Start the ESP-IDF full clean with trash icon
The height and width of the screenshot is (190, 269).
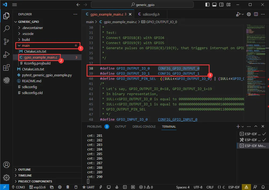point(68,187)
